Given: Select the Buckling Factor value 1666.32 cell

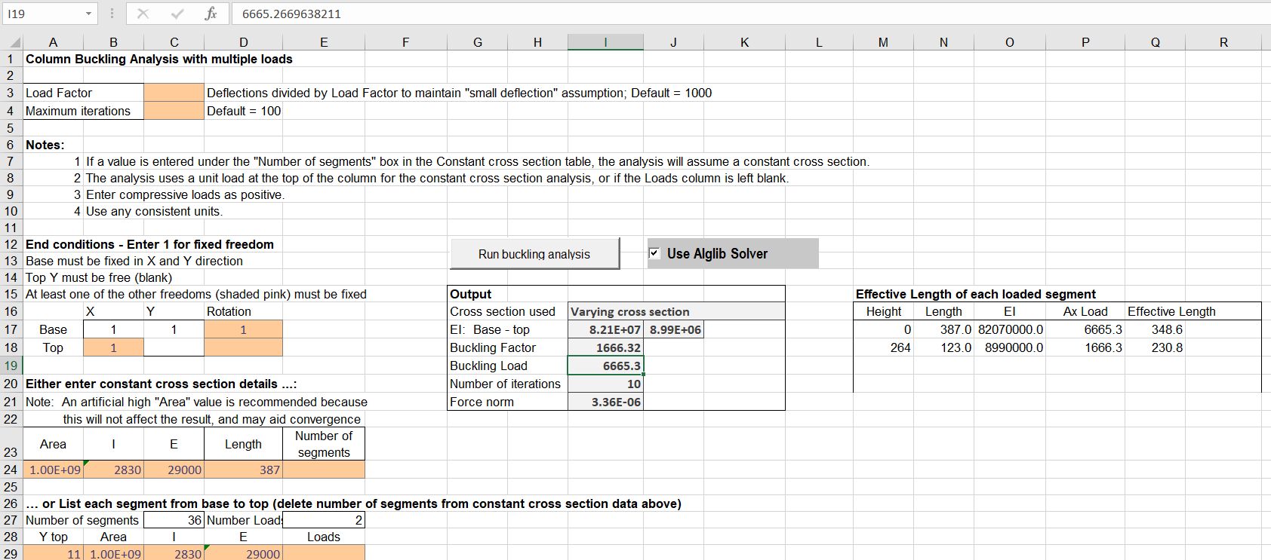Looking at the screenshot, I should point(605,347).
